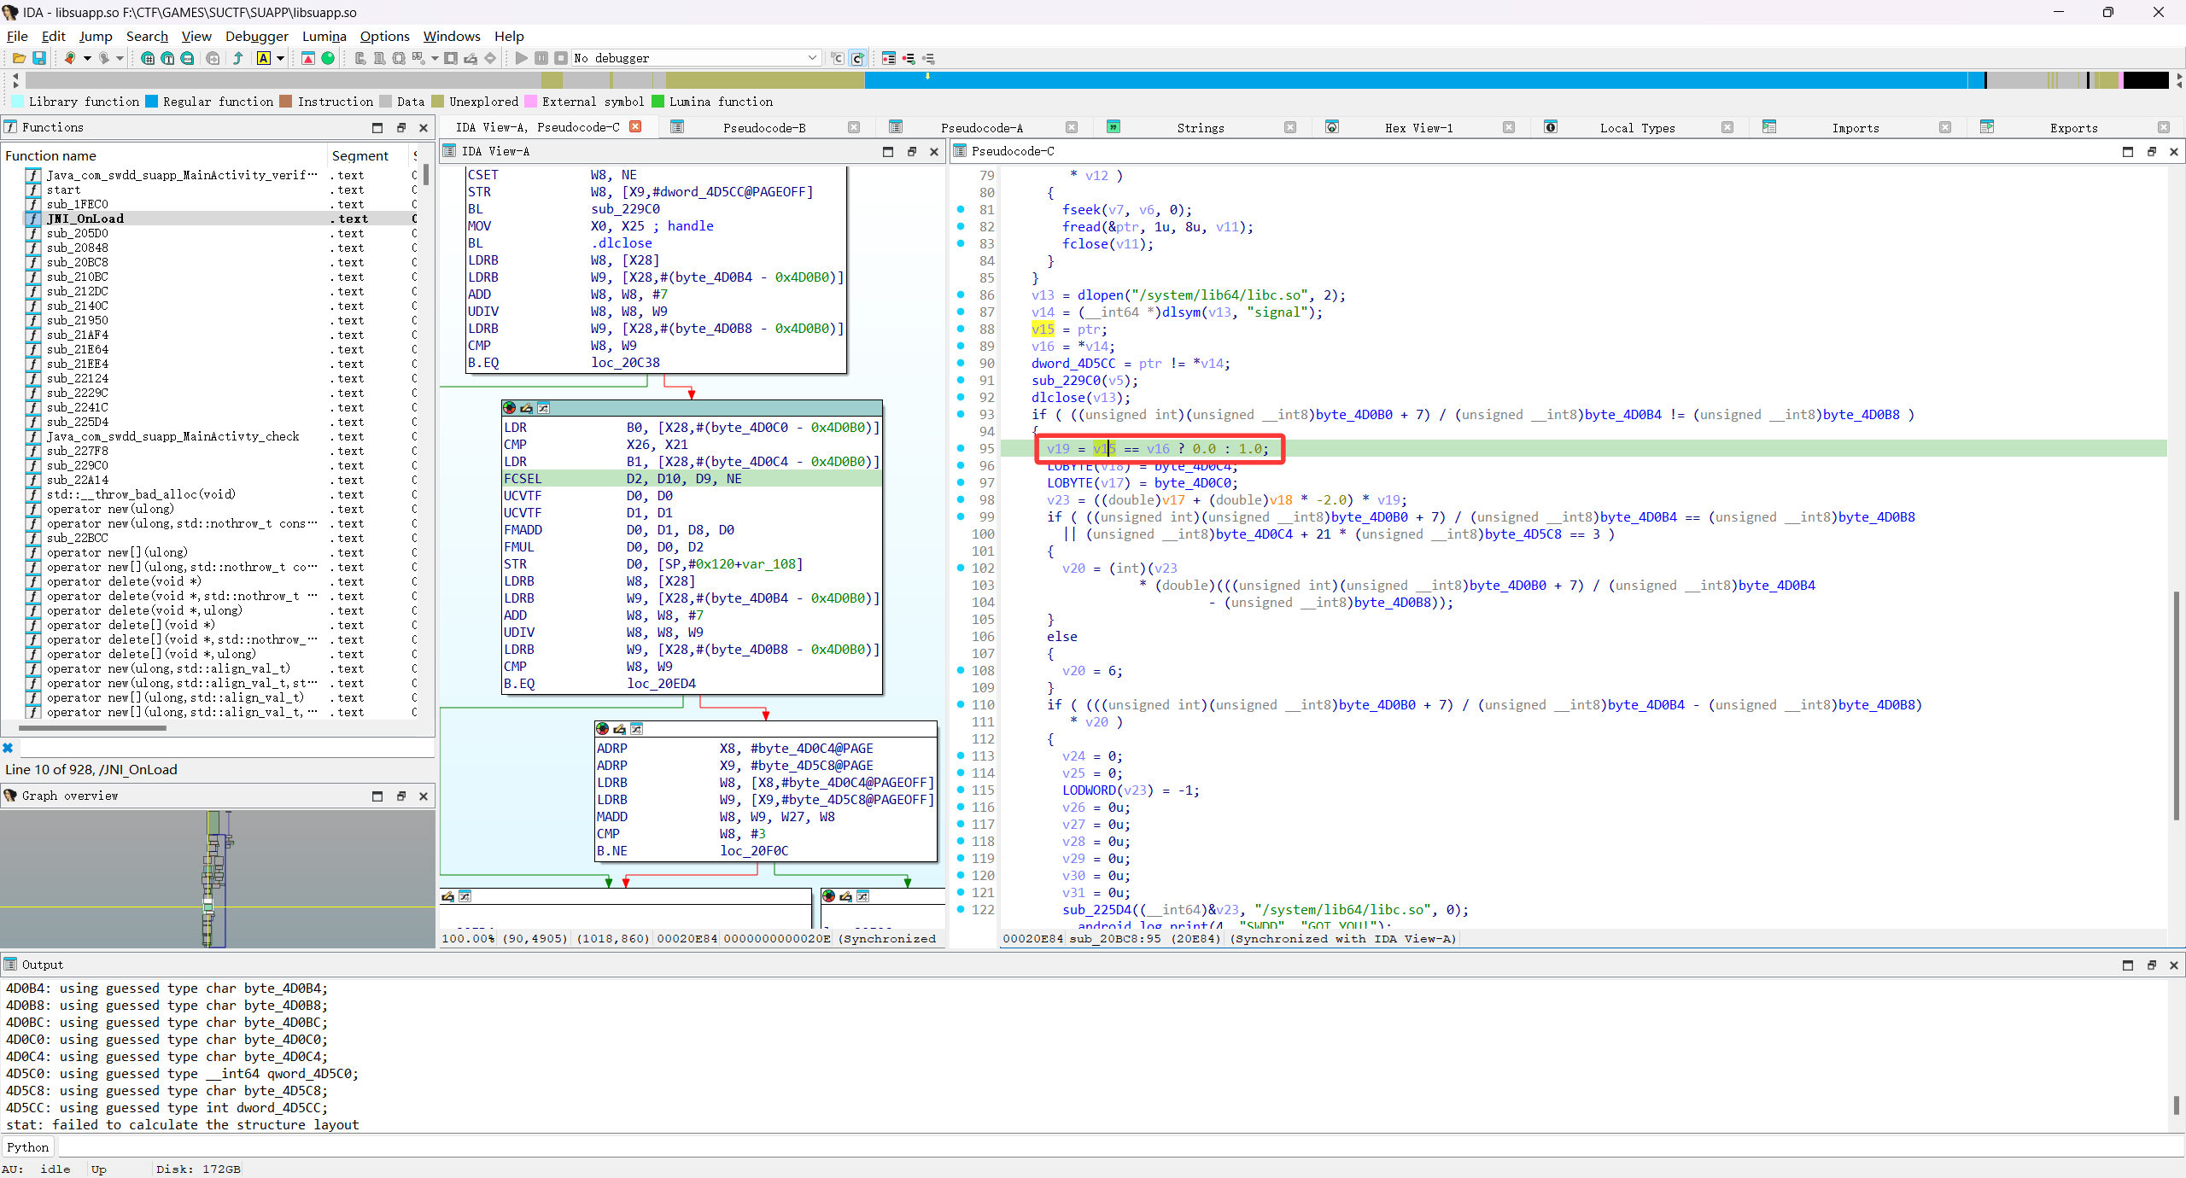
Task: Click the highlighted 'C' pseudocode toolbar icon
Action: coord(858,58)
